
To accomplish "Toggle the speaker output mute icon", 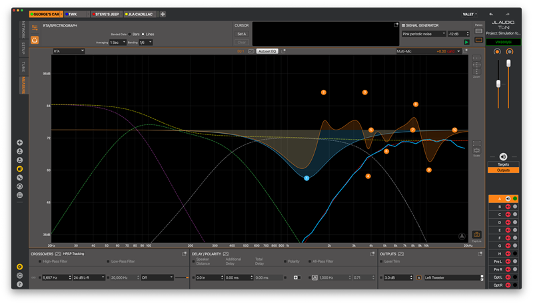I will [x=503, y=157].
